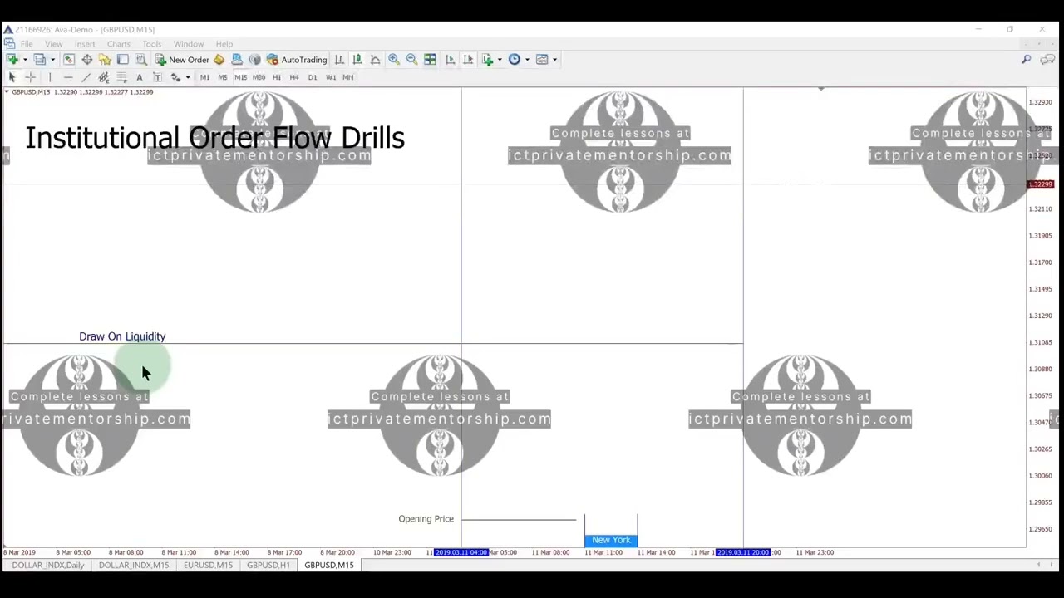This screenshot has height=598, width=1064.
Task: Switch to the DOLLAR_INDX,Daily chart tab
Action: 48,566
